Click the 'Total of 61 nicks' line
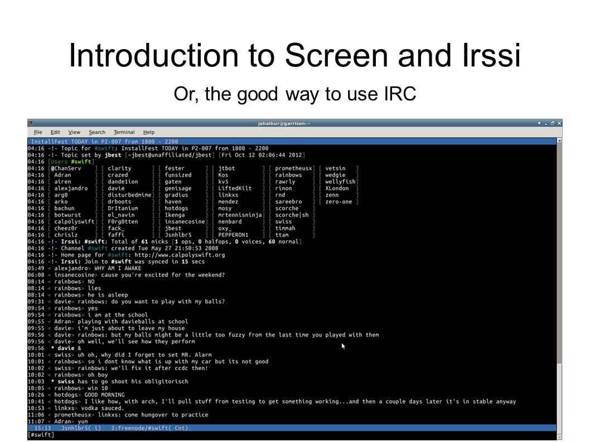The height and width of the screenshot is (442, 590). click(x=165, y=241)
